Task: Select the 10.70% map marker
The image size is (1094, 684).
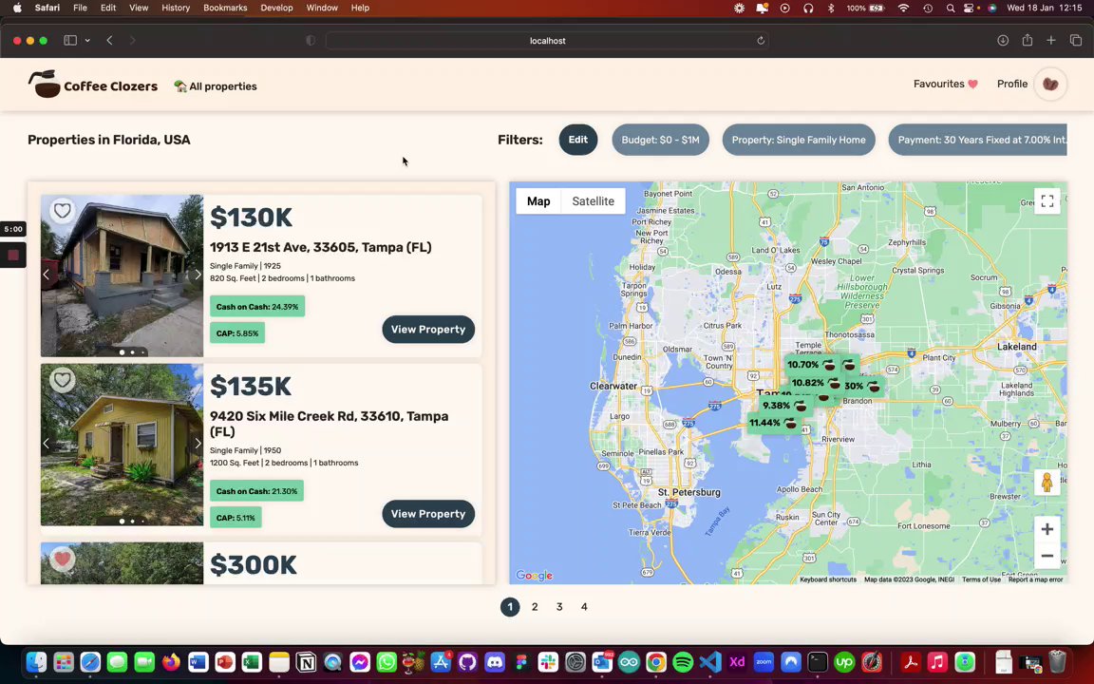Action: pos(811,365)
